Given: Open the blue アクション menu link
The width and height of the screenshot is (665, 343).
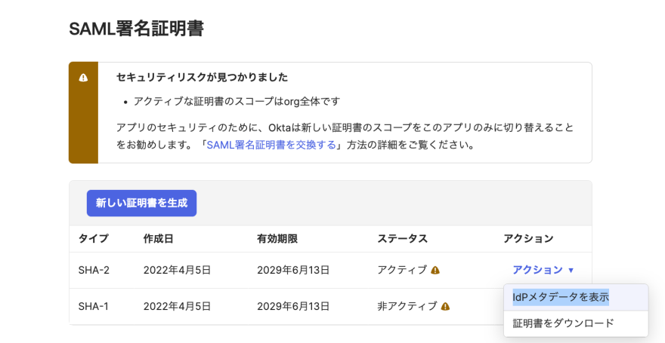Looking at the screenshot, I should coord(537,270).
